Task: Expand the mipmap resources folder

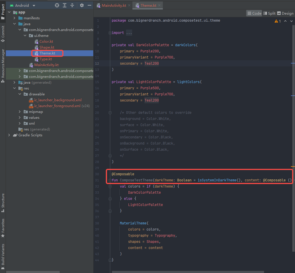Action: 19,111
